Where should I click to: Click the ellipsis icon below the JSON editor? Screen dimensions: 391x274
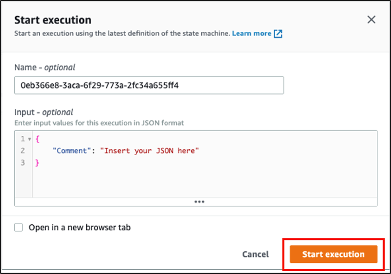point(199,201)
